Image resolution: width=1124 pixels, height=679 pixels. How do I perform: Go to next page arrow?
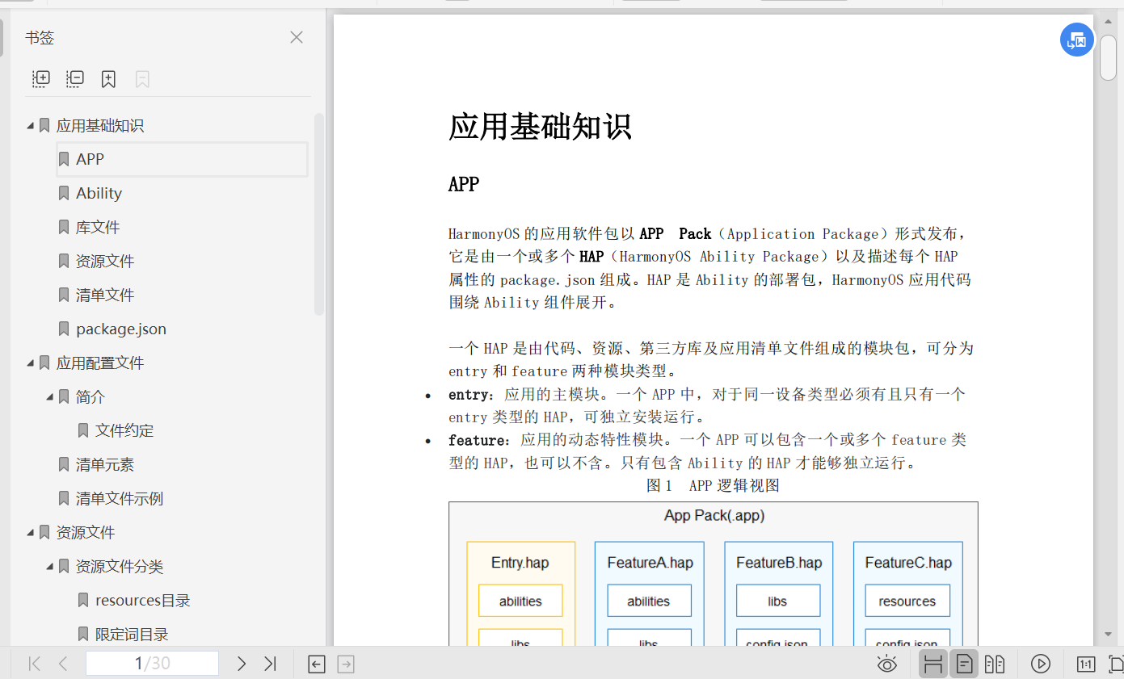click(x=241, y=664)
